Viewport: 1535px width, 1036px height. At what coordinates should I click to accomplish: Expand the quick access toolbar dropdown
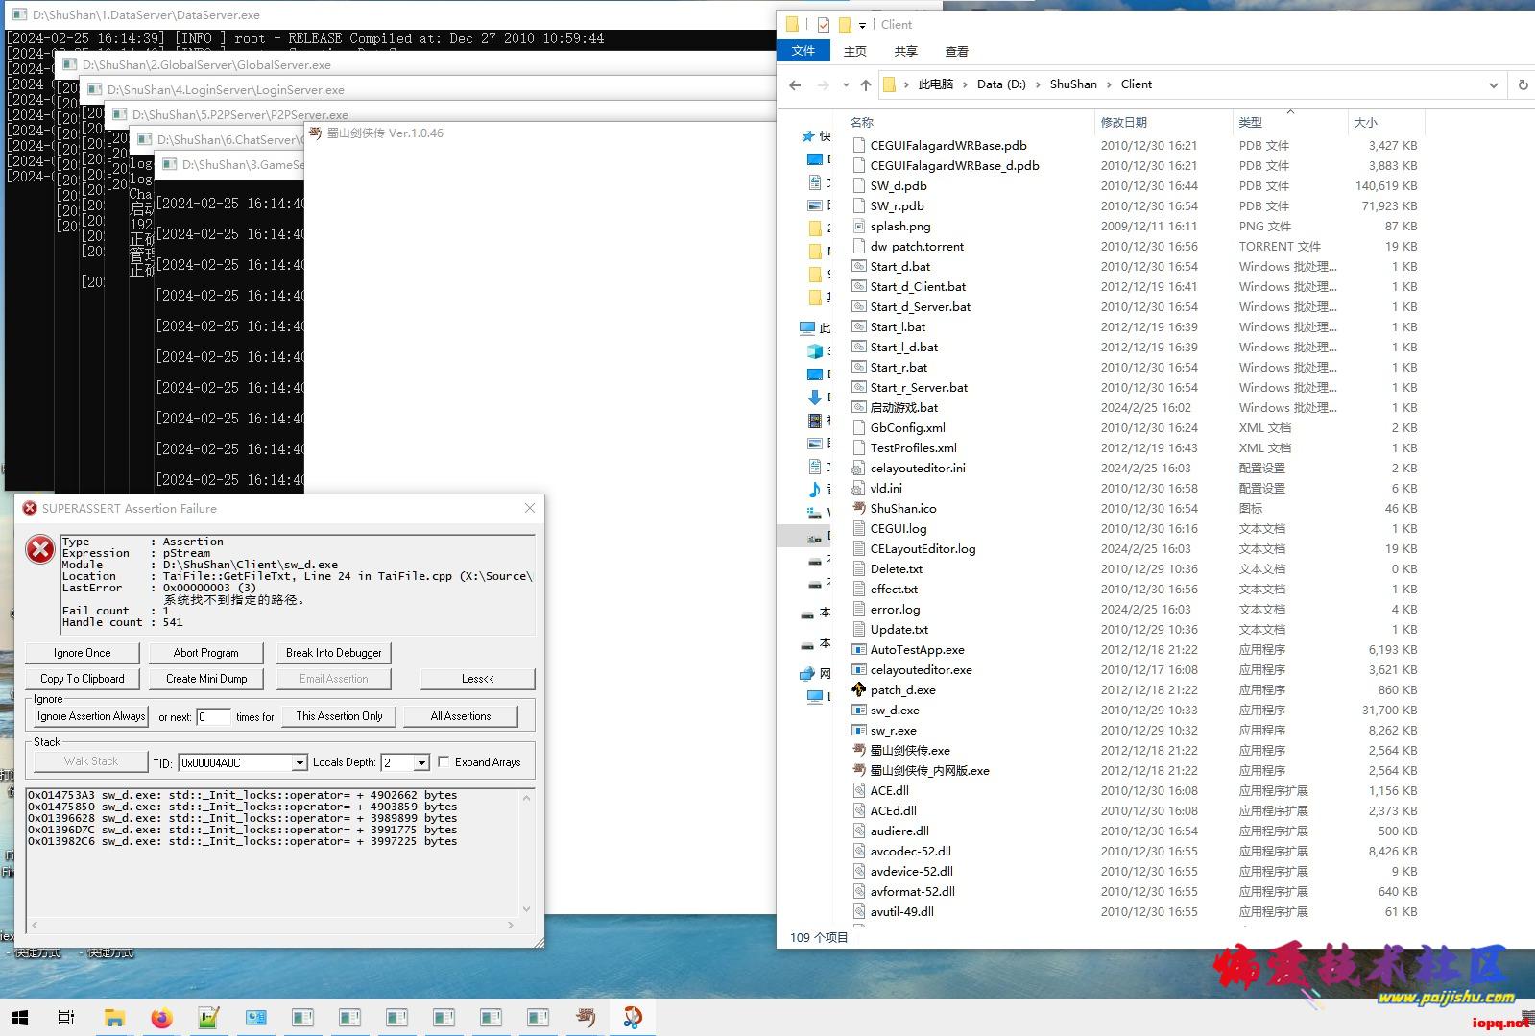pyautogui.click(x=862, y=25)
